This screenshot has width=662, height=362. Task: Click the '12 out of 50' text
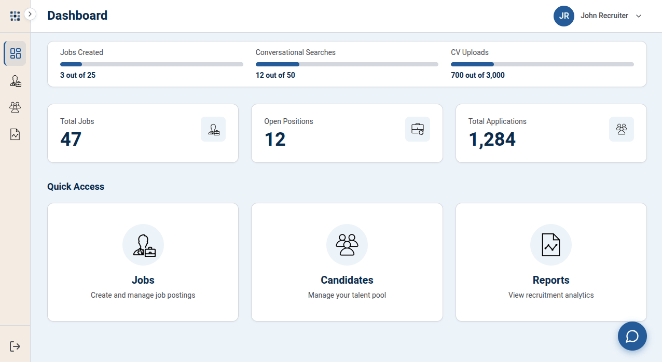coord(275,75)
